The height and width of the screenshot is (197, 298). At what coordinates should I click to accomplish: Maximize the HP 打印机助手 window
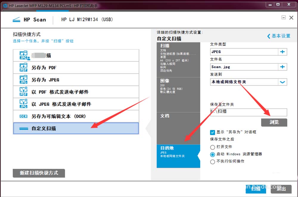click(278, 4)
